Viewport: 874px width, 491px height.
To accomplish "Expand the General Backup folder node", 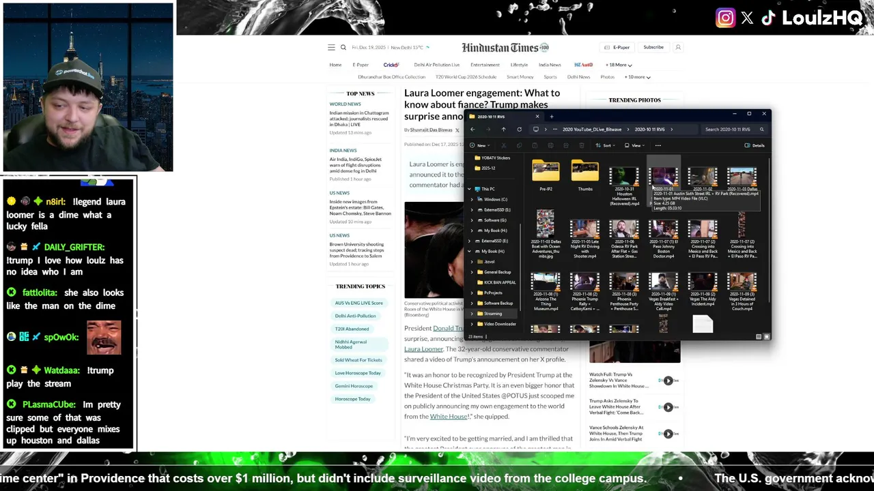I will [472, 272].
